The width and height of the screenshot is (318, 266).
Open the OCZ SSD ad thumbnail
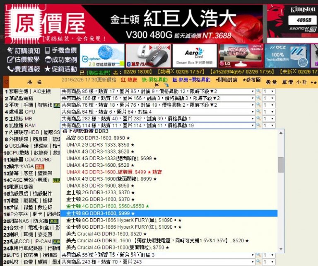pyautogui.click(x=287, y=56)
